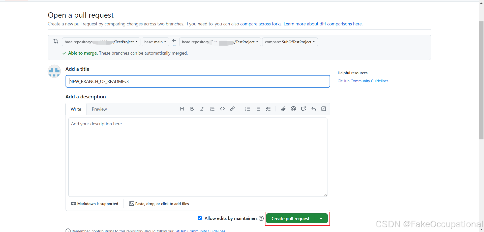Insert a quote block
This screenshot has width=484, height=232.
212,109
